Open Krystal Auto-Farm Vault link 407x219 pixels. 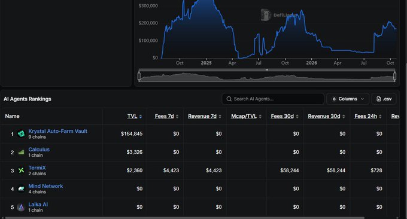pyautogui.click(x=57, y=131)
